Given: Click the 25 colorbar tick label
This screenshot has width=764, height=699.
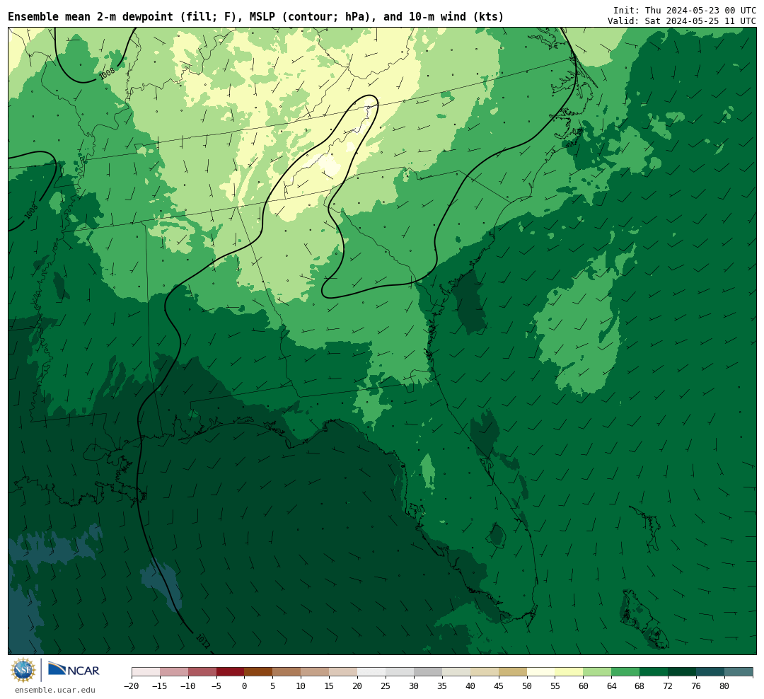Looking at the screenshot, I should (x=386, y=686).
